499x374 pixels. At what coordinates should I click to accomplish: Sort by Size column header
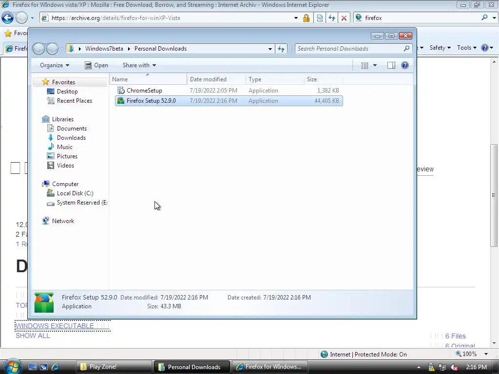point(324,79)
